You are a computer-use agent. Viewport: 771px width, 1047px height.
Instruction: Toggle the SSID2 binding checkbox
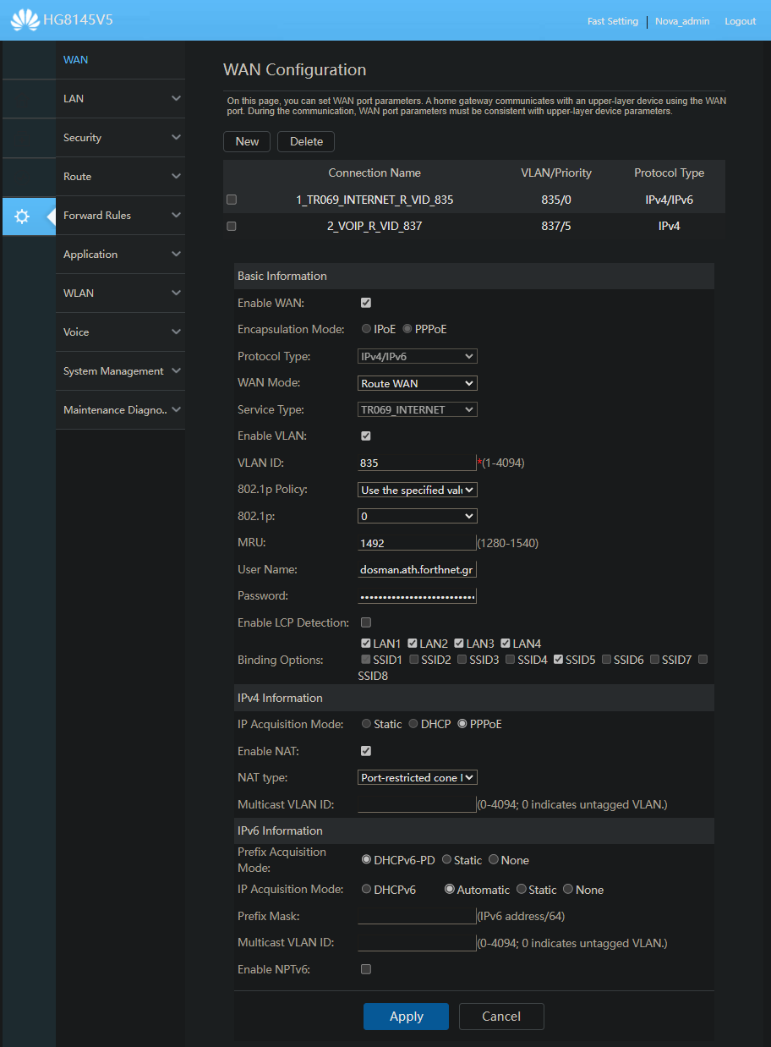[x=414, y=660]
